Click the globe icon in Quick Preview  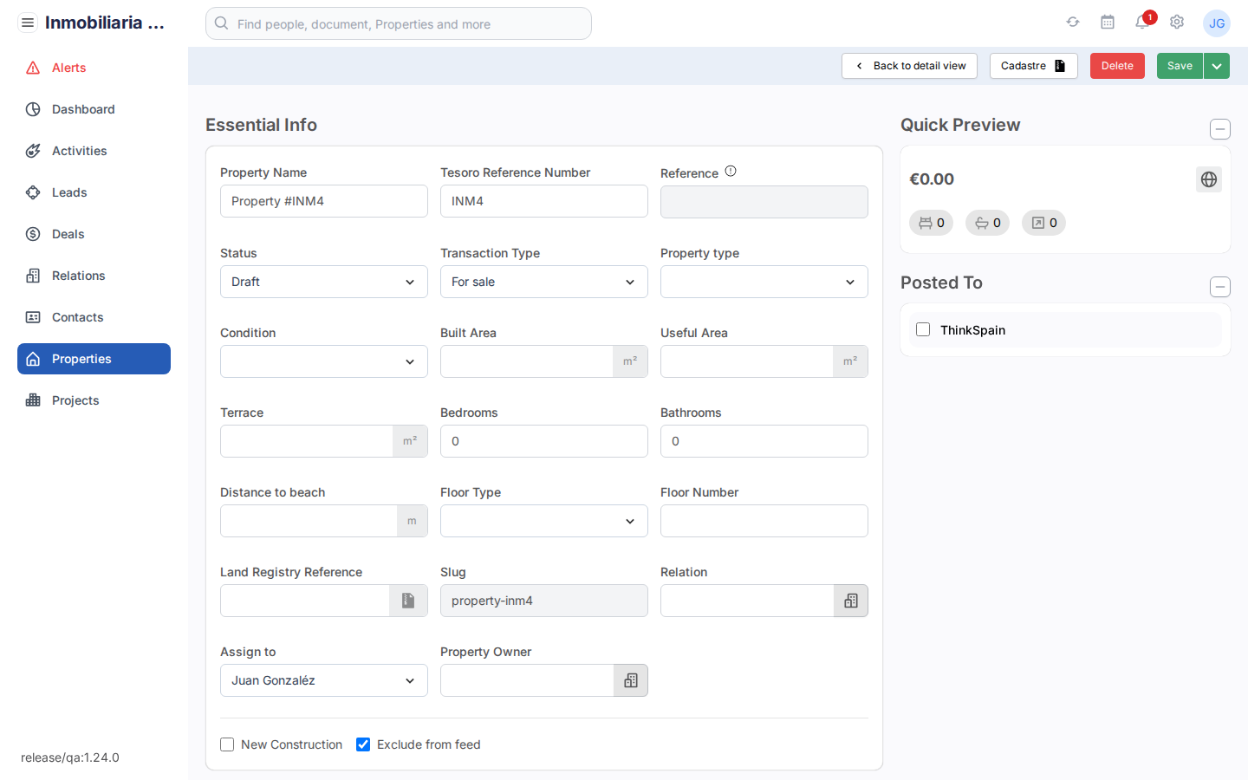(x=1209, y=179)
